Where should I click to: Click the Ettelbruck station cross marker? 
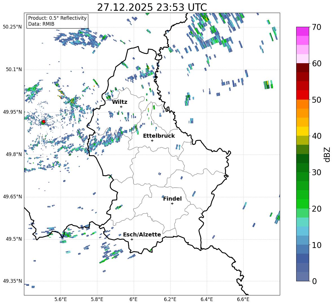(152, 141)
